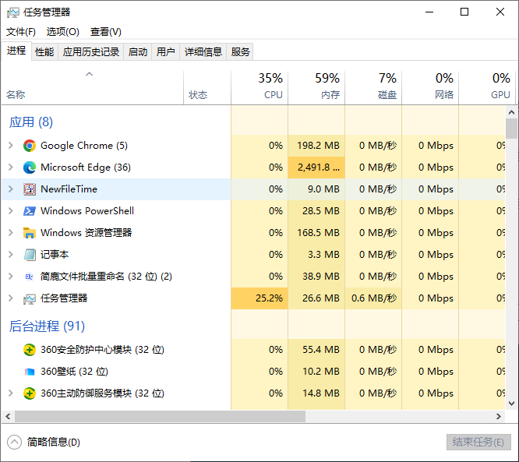Click the 360主动防御服务模块 icon

click(x=30, y=393)
